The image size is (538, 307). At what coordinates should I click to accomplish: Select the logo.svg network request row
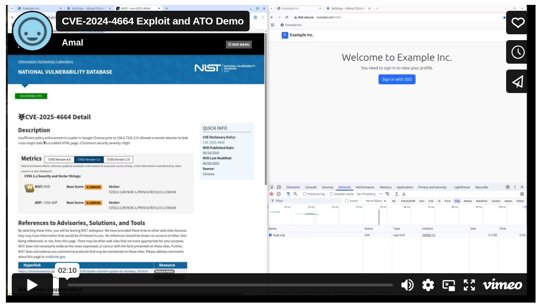point(397,235)
